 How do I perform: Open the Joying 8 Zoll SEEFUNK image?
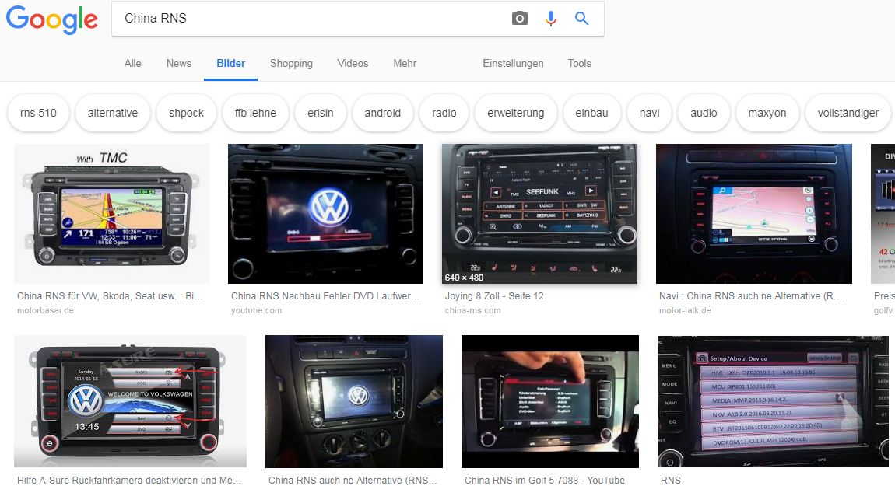click(539, 213)
